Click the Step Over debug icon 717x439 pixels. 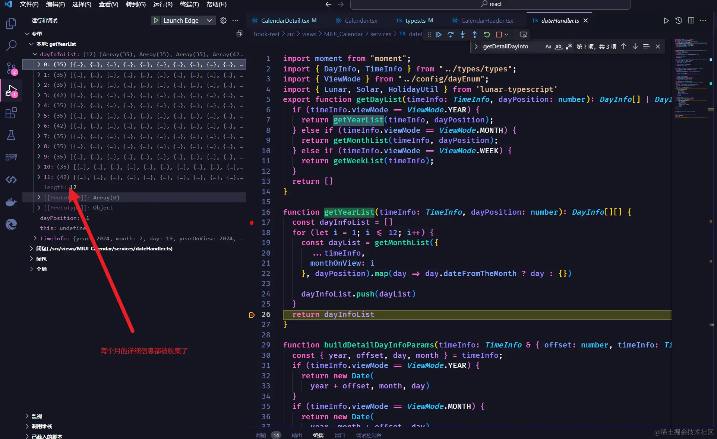[451, 35]
